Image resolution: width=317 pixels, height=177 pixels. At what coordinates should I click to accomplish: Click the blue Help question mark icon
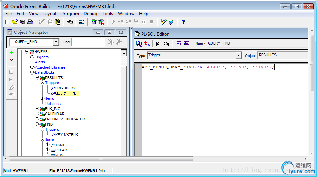click(183, 22)
